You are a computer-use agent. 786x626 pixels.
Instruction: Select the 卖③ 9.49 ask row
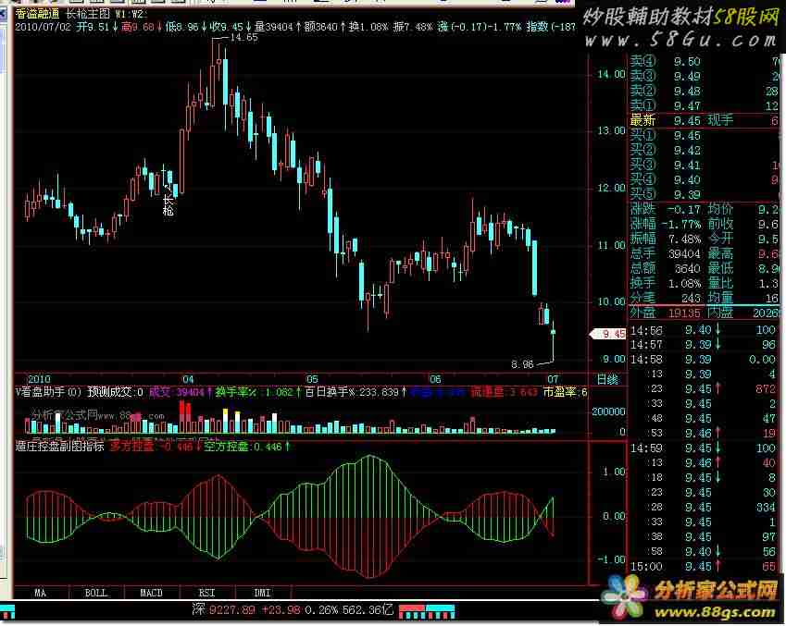tap(705, 76)
